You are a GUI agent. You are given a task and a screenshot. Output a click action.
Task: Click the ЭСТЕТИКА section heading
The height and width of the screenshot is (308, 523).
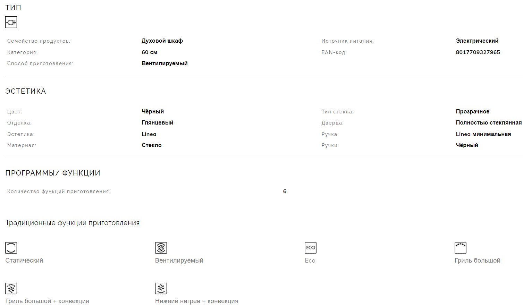[x=26, y=91]
